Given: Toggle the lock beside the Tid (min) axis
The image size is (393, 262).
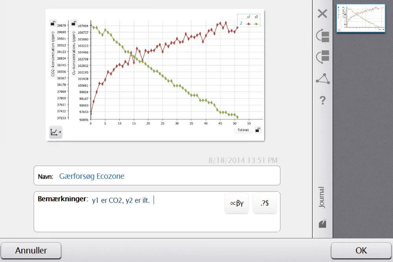Looking at the screenshot, I should point(257,129).
